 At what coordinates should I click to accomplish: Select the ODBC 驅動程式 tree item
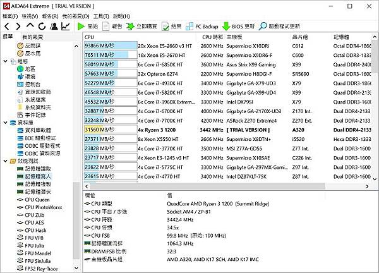pyautogui.click(x=39, y=146)
